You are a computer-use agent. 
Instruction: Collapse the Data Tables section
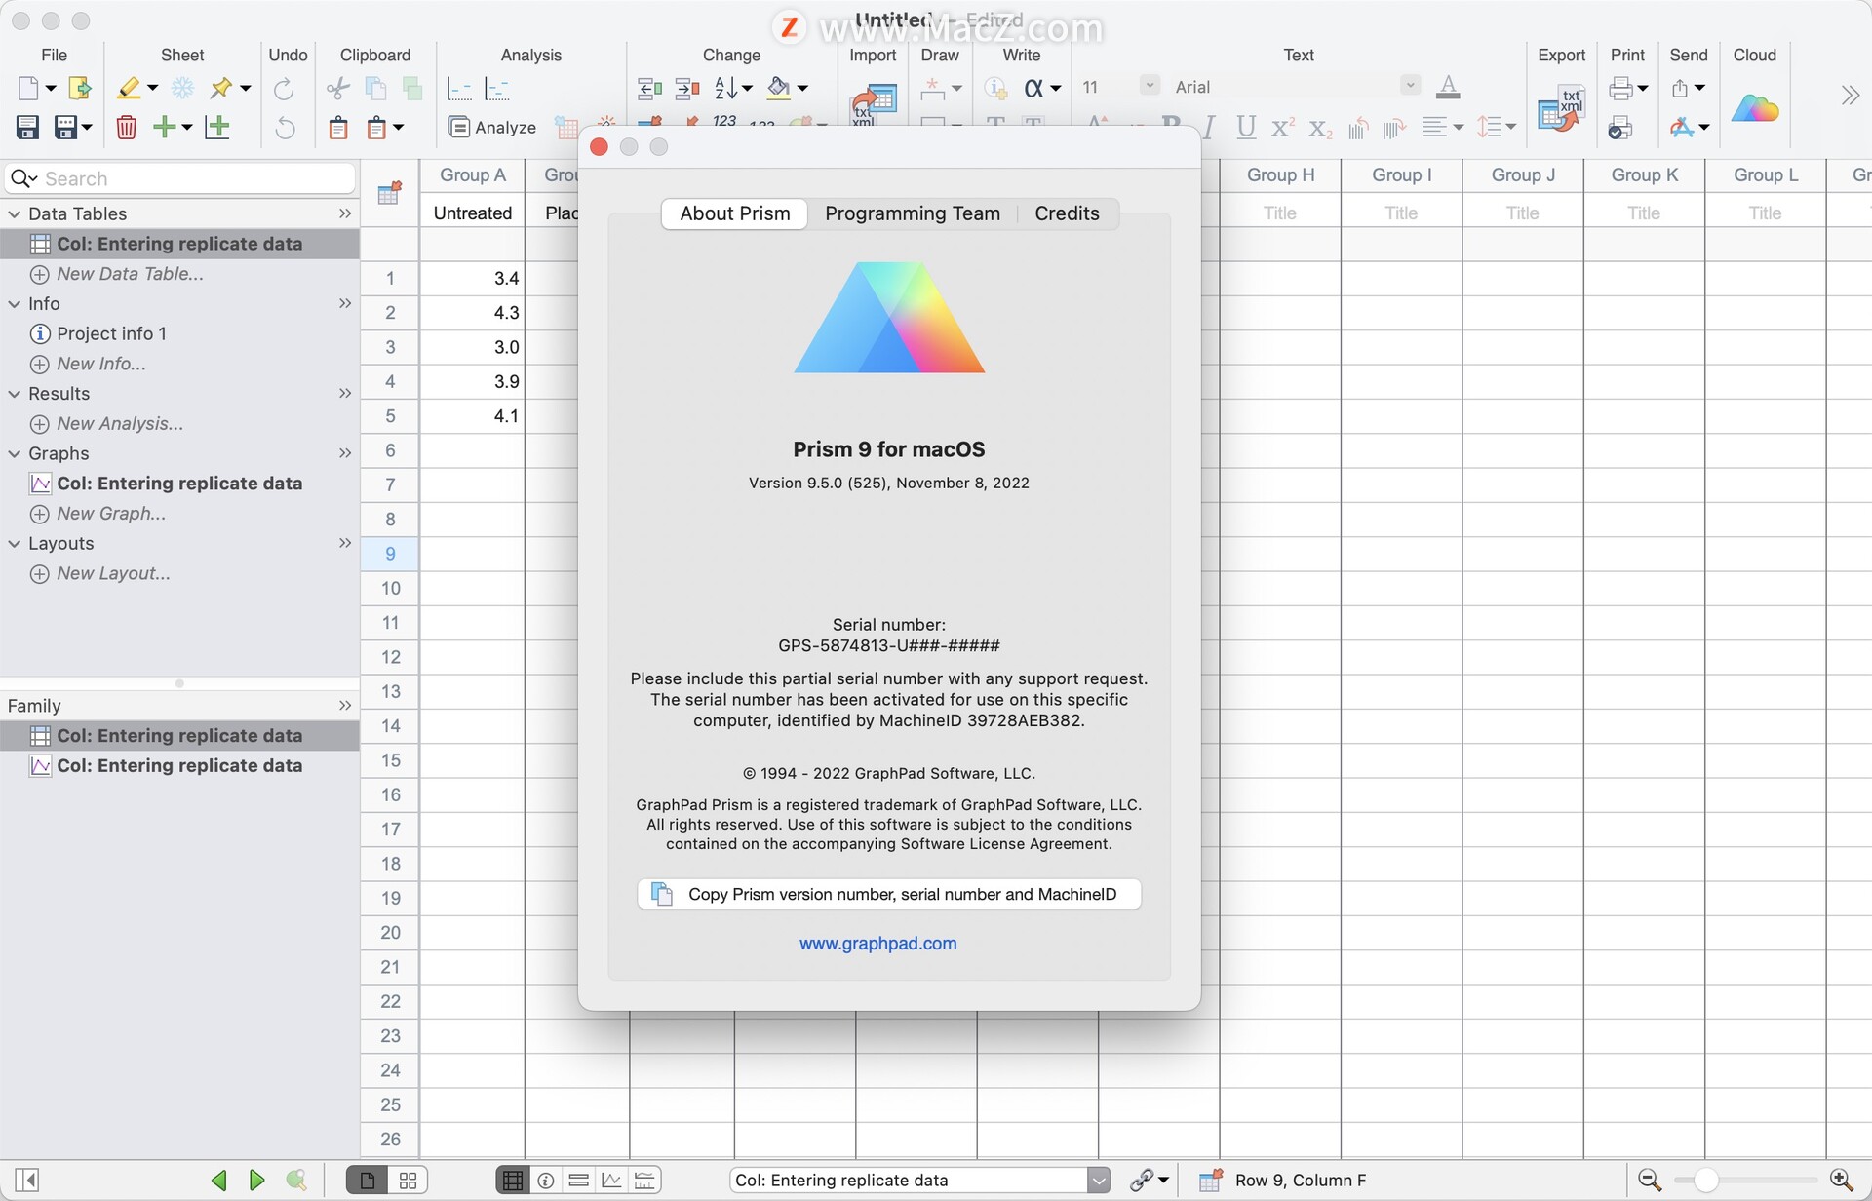[14, 213]
